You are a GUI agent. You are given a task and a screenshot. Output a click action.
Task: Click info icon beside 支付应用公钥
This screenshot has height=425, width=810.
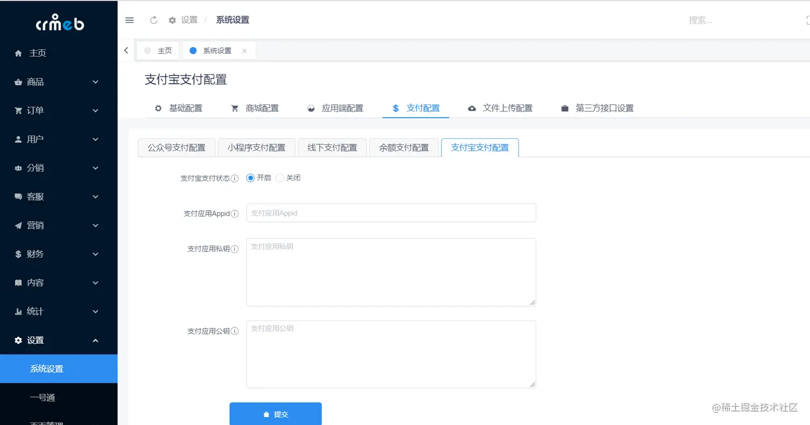tap(235, 332)
